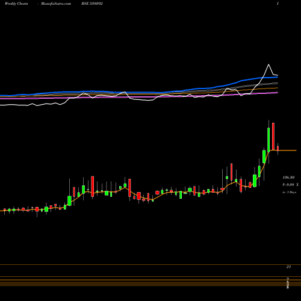Click the "21" axis label near bottom
301x301 pixels.
pyautogui.click(x=288, y=267)
